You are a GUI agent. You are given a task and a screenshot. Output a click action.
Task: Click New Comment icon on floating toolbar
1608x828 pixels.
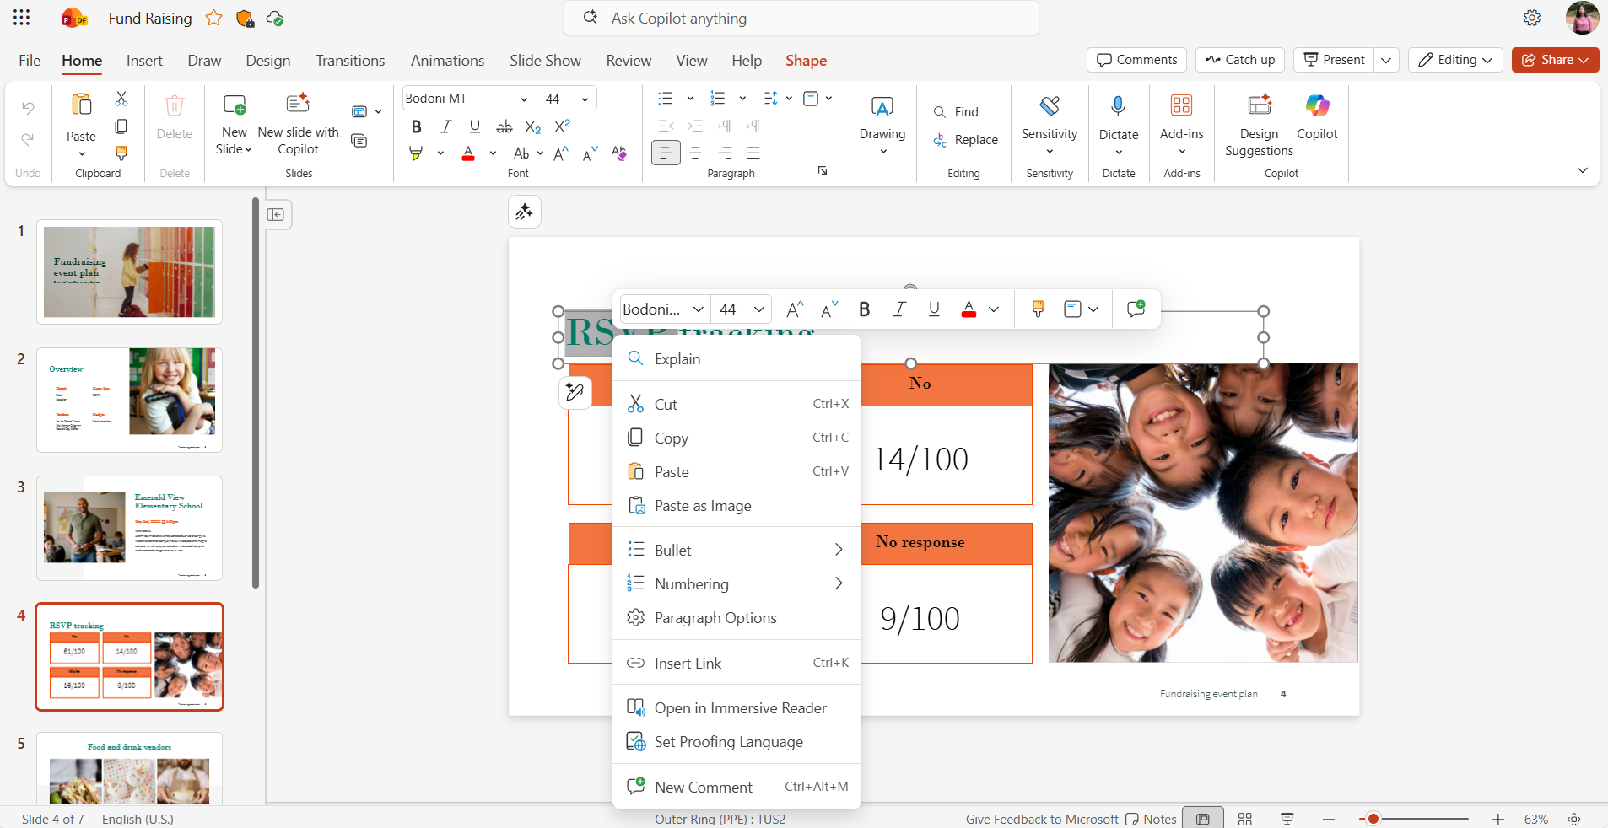point(1136,309)
